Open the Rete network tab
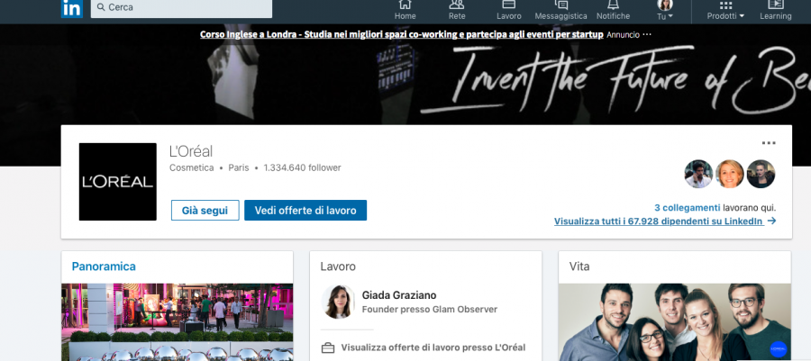The image size is (811, 361). click(457, 10)
